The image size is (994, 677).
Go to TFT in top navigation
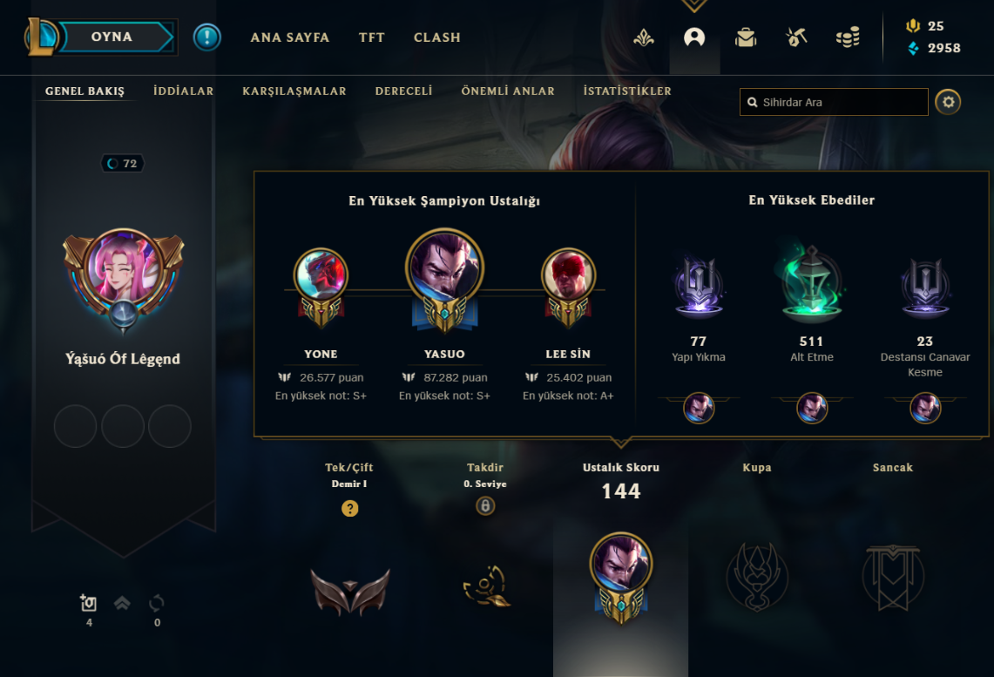[371, 37]
